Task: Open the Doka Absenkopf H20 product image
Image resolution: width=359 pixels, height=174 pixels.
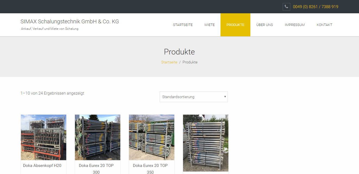Action: tap(43, 137)
